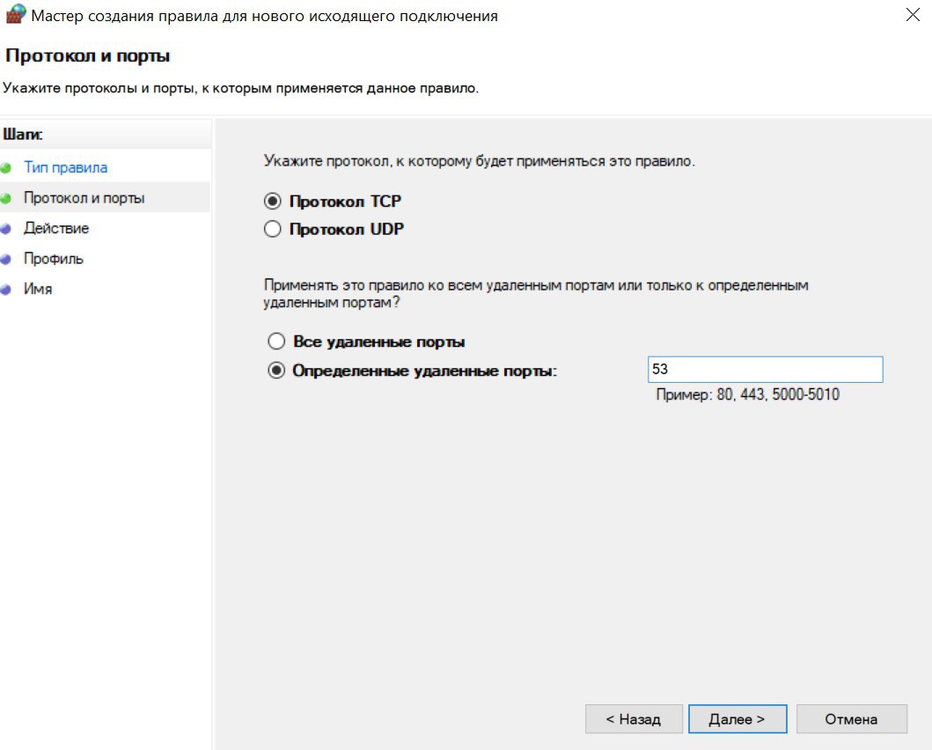Image resolution: width=932 pixels, height=750 pixels.
Task: Click the 'Отмена' button
Action: (x=851, y=719)
